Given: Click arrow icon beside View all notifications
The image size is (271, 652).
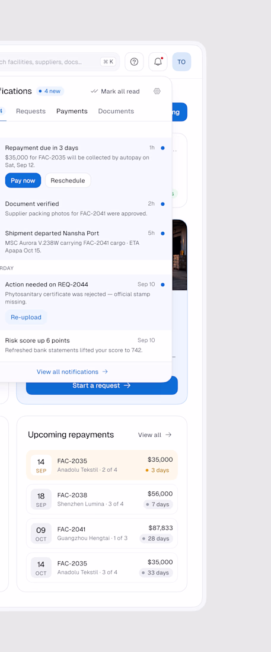Looking at the screenshot, I should click(x=105, y=372).
